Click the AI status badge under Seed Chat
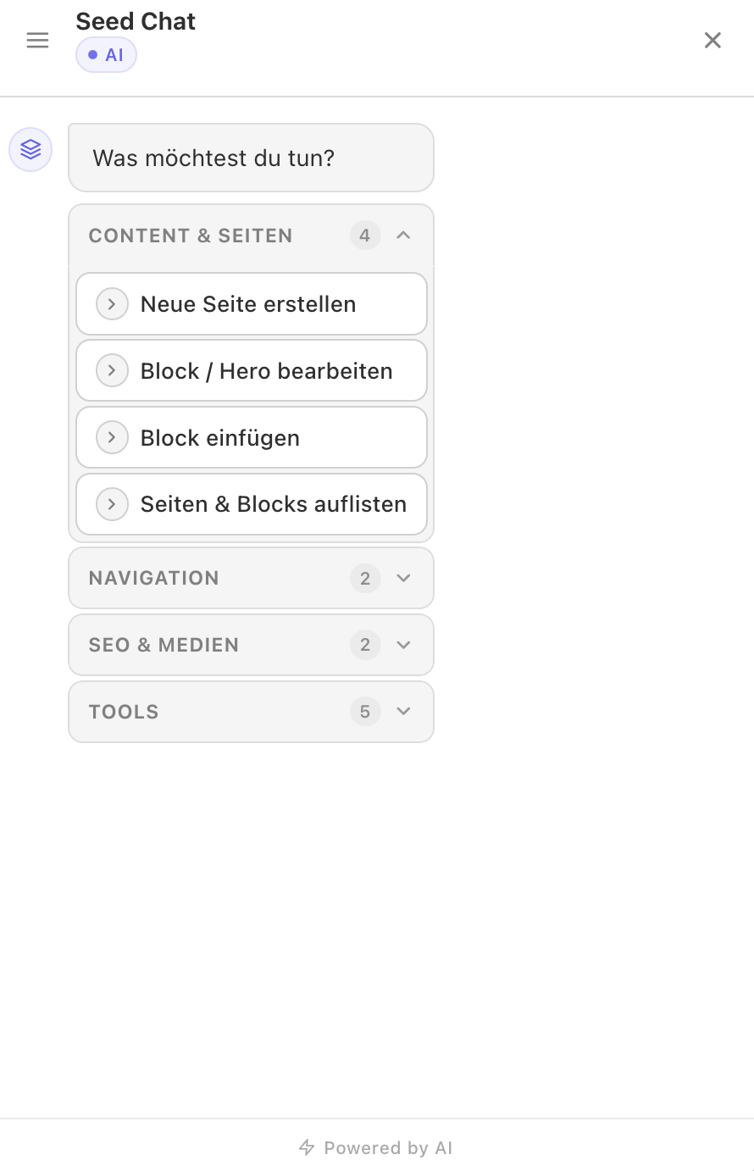Viewport: 754px width, 1171px height. click(106, 54)
